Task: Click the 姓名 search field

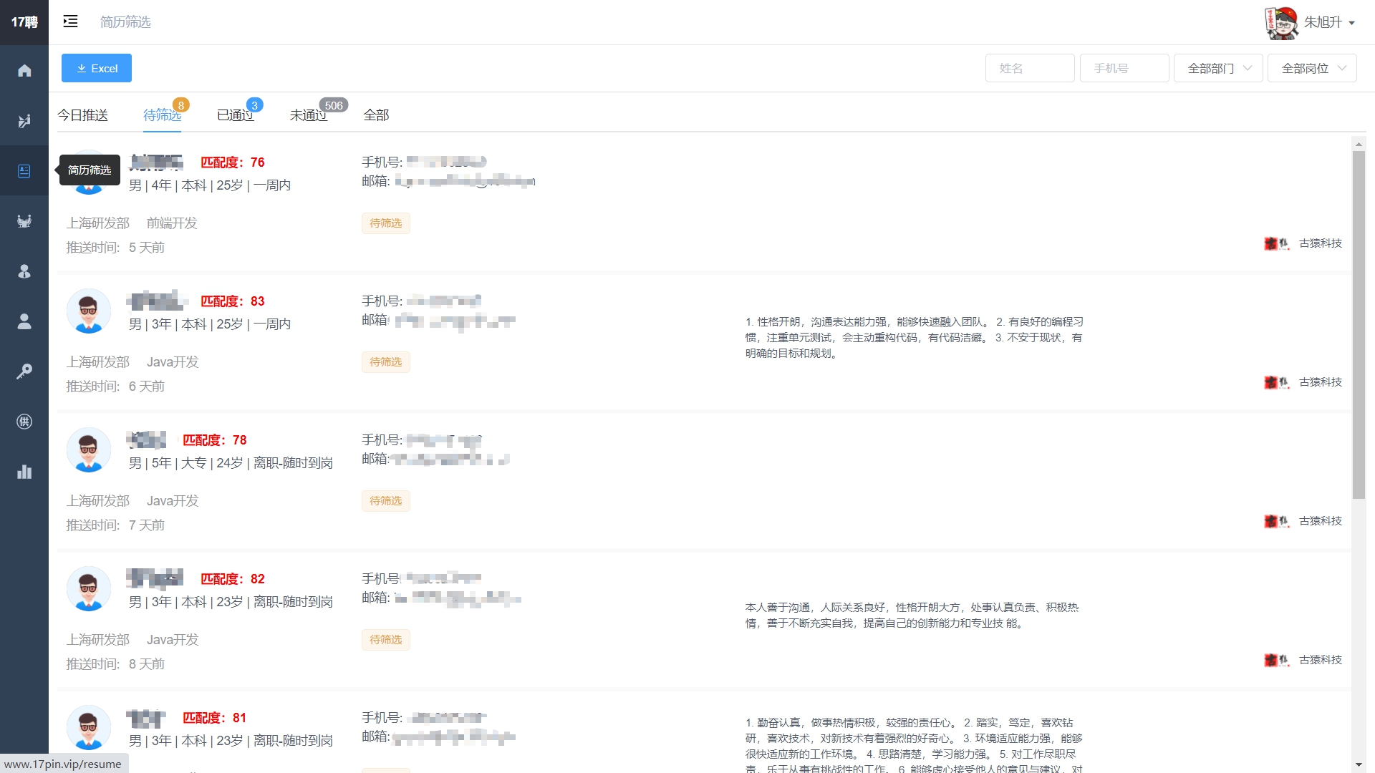Action: [1029, 68]
